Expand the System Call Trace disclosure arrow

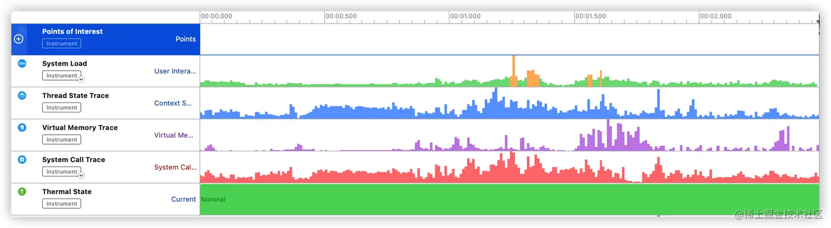point(81,175)
